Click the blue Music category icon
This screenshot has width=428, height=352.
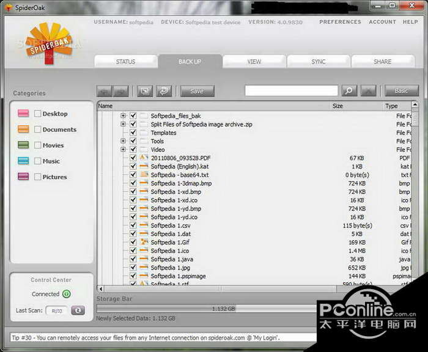pos(23,161)
